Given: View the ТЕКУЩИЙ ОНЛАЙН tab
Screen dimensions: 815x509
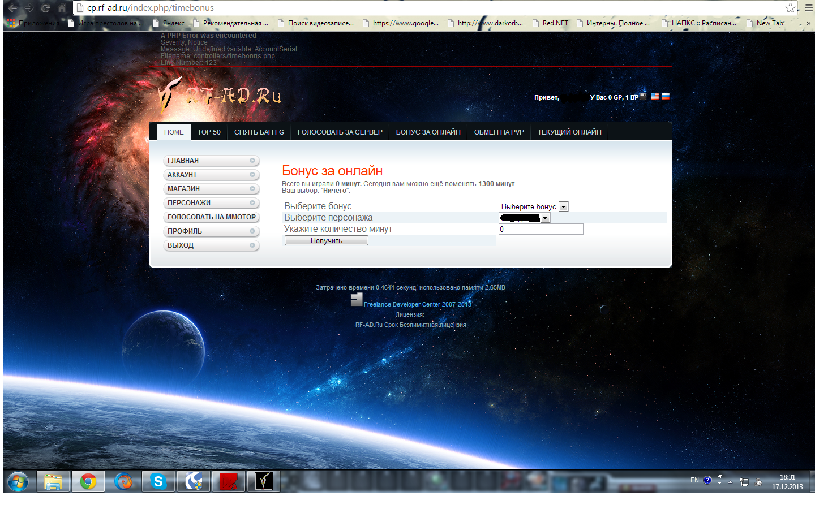Looking at the screenshot, I should click(x=569, y=132).
